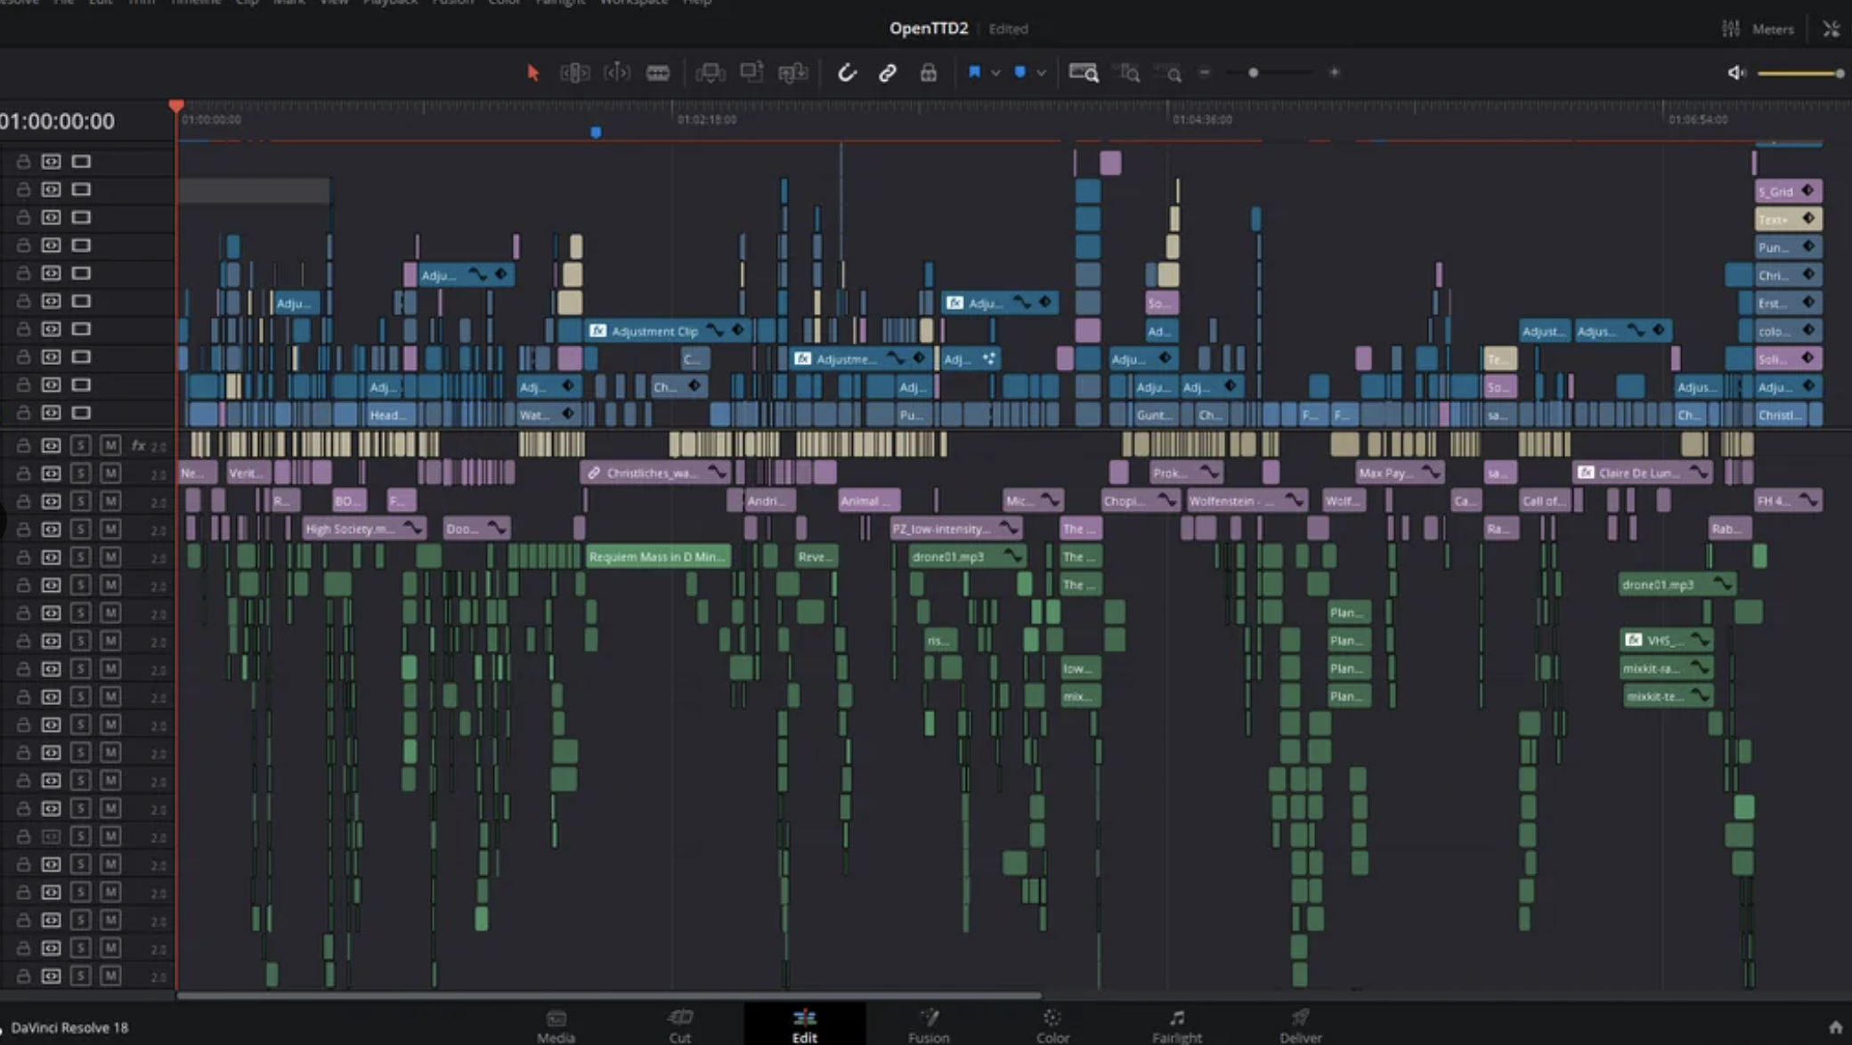This screenshot has width=1852, height=1045.
Task: Expand curve editor on High Society clip
Action: 412,529
